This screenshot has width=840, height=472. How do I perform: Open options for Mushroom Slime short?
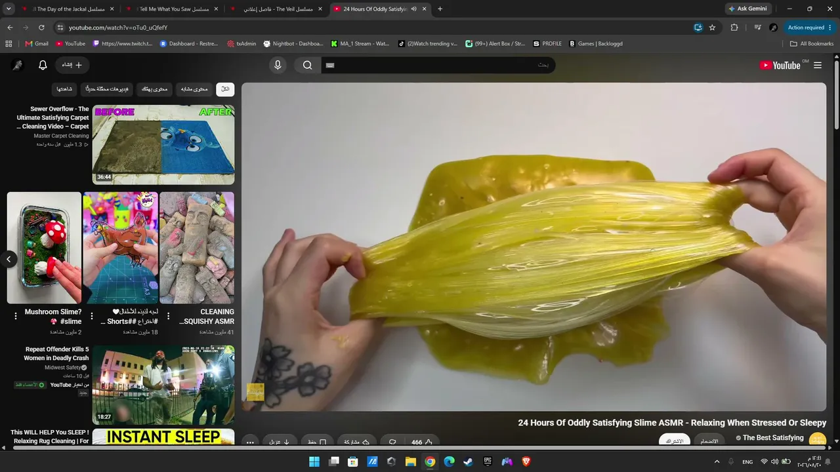(x=16, y=316)
